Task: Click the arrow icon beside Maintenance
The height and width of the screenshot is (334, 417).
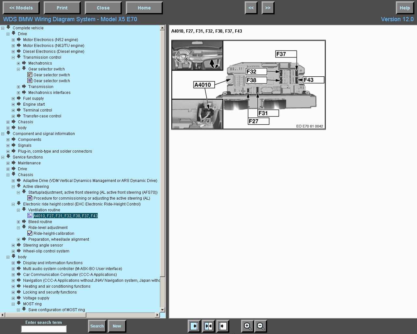Action: coord(14,163)
